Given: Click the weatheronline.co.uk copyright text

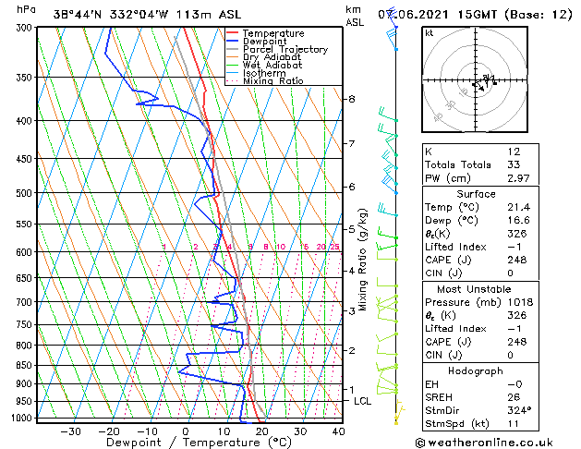Looking at the screenshot, I should 484,443.
